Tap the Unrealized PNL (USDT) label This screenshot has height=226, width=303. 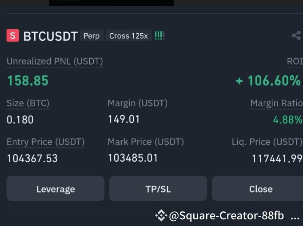coord(55,61)
